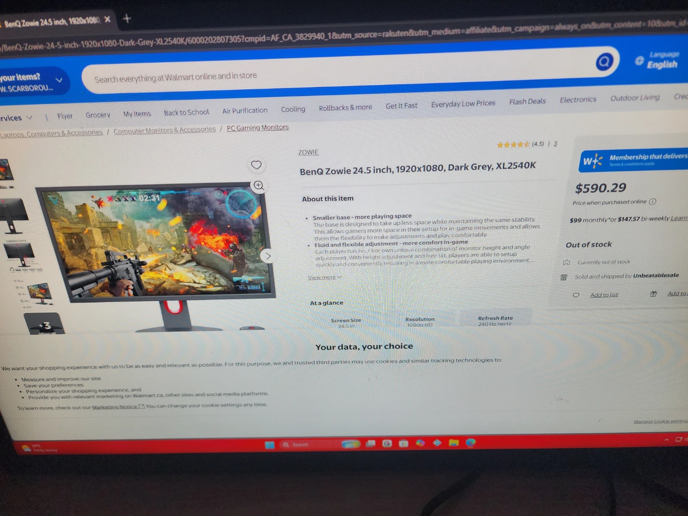The height and width of the screenshot is (516, 688).
Task: Open Cooling category
Action: [x=293, y=109]
